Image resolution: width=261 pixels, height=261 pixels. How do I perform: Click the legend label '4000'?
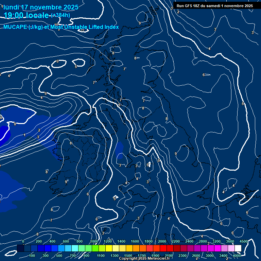(237, 256)
